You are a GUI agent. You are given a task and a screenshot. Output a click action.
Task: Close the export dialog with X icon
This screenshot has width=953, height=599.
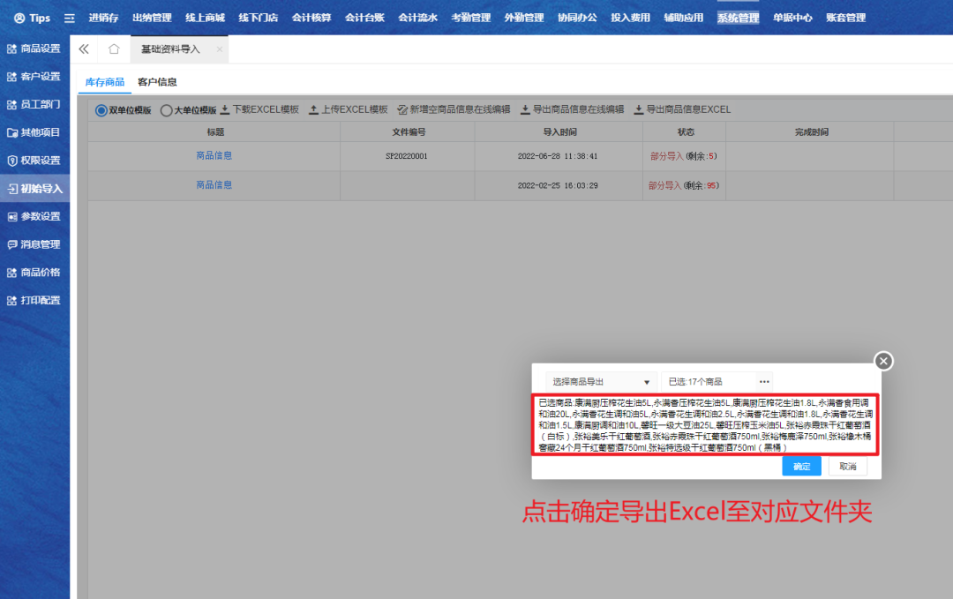point(883,361)
